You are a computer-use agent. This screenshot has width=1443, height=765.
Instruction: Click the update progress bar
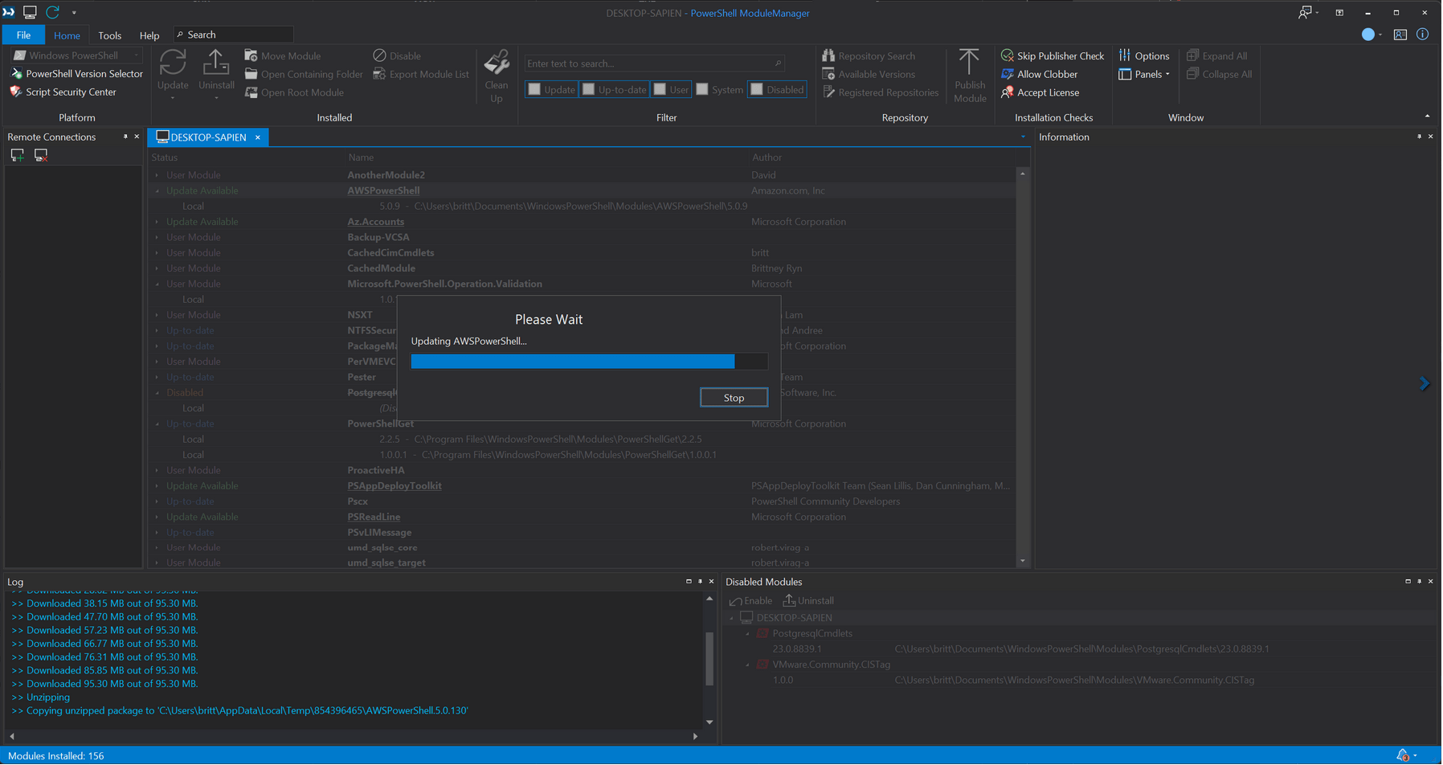click(589, 362)
